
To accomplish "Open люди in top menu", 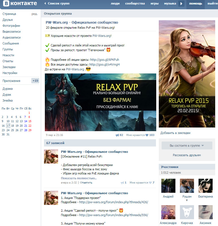I will coord(115,3).
